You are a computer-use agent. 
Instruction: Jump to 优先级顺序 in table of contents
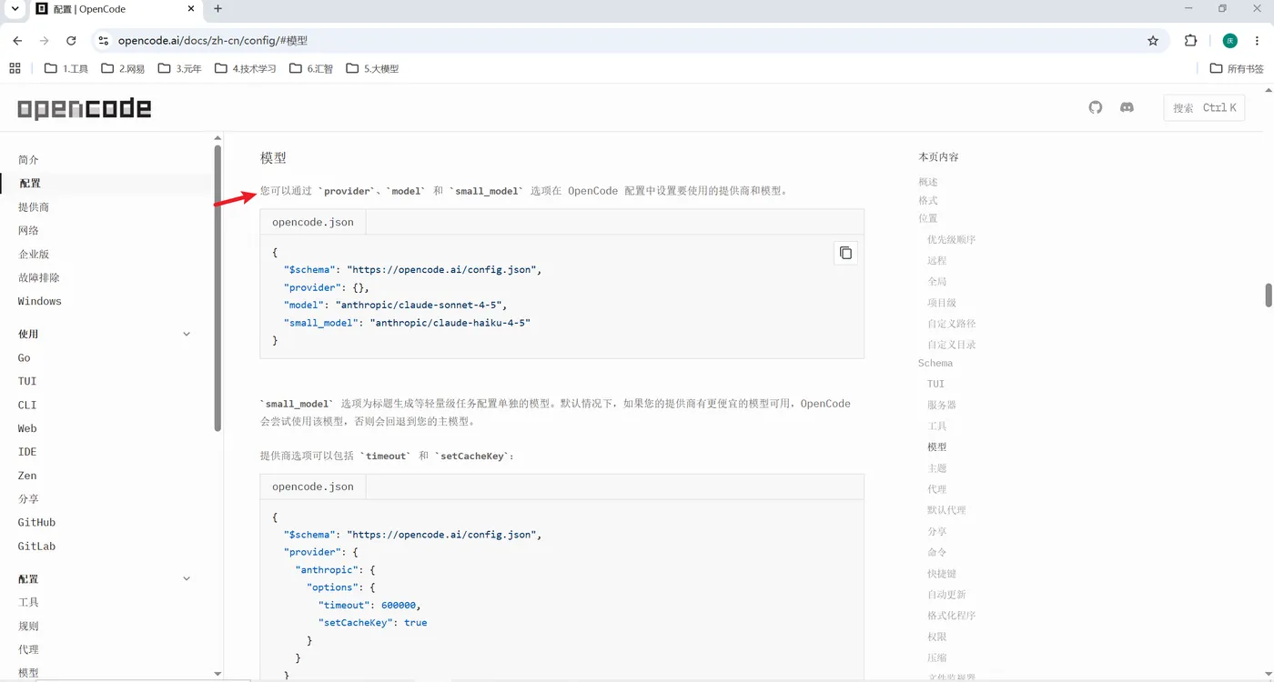pyautogui.click(x=952, y=239)
